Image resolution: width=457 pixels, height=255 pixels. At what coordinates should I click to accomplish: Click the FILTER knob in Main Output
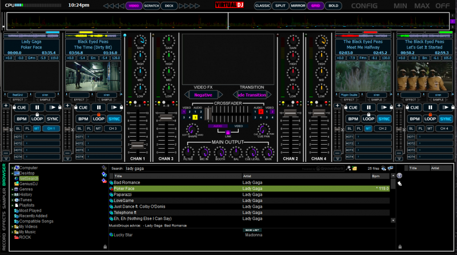pos(188,152)
